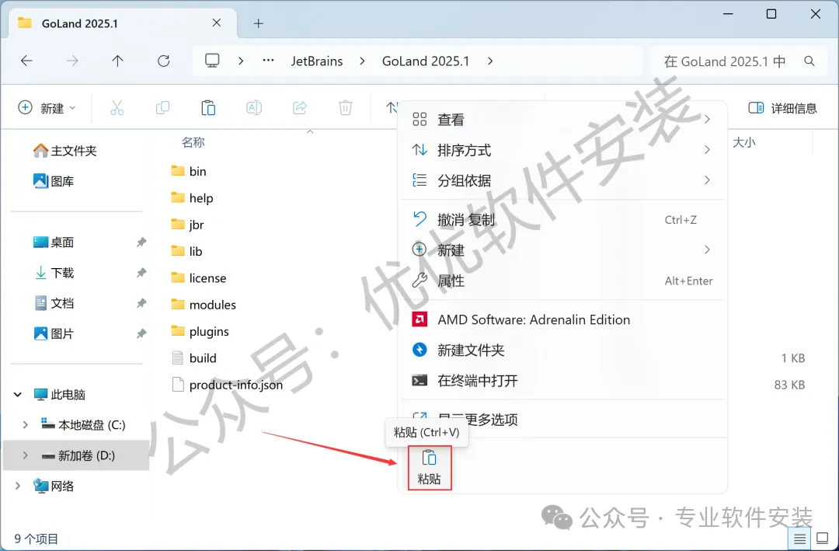Sort by the 名称 column header
Image resolution: width=839 pixels, height=551 pixels.
(193, 142)
